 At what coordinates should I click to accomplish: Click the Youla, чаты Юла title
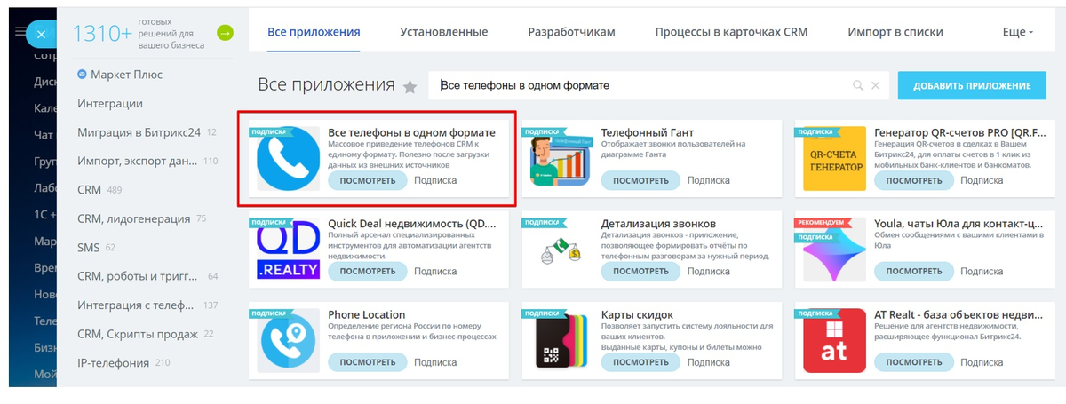click(958, 223)
